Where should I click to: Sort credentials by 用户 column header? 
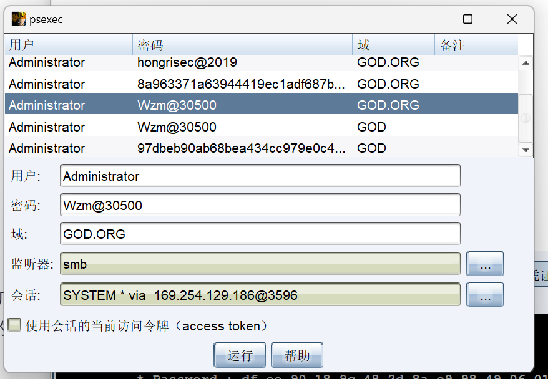tap(69, 45)
